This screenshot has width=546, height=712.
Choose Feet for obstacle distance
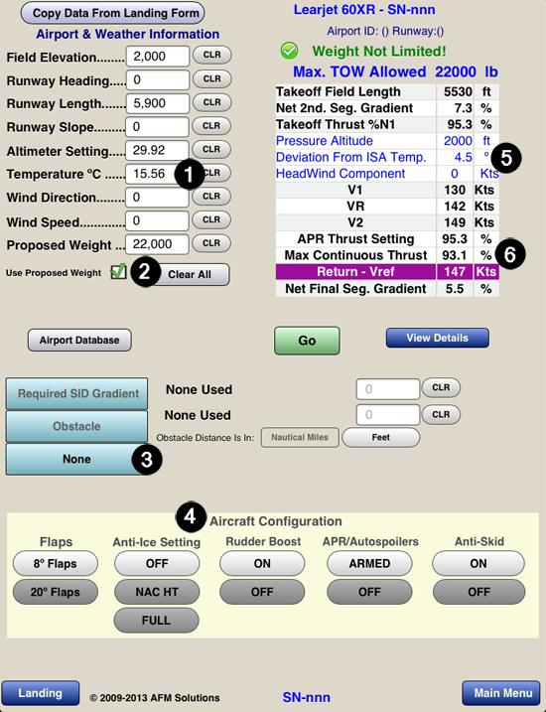pyautogui.click(x=381, y=437)
